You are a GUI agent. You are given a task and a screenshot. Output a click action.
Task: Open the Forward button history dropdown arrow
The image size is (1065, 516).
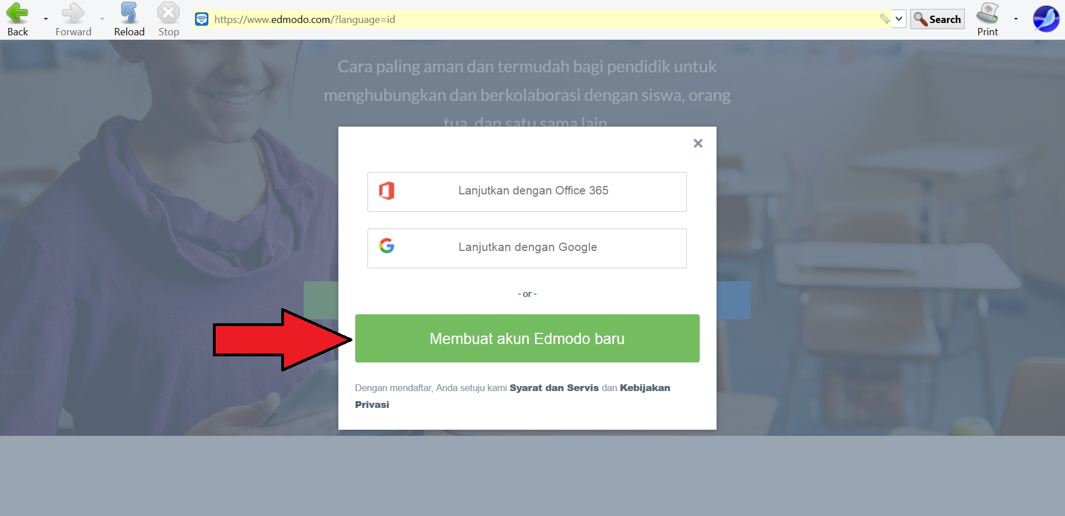click(x=102, y=19)
